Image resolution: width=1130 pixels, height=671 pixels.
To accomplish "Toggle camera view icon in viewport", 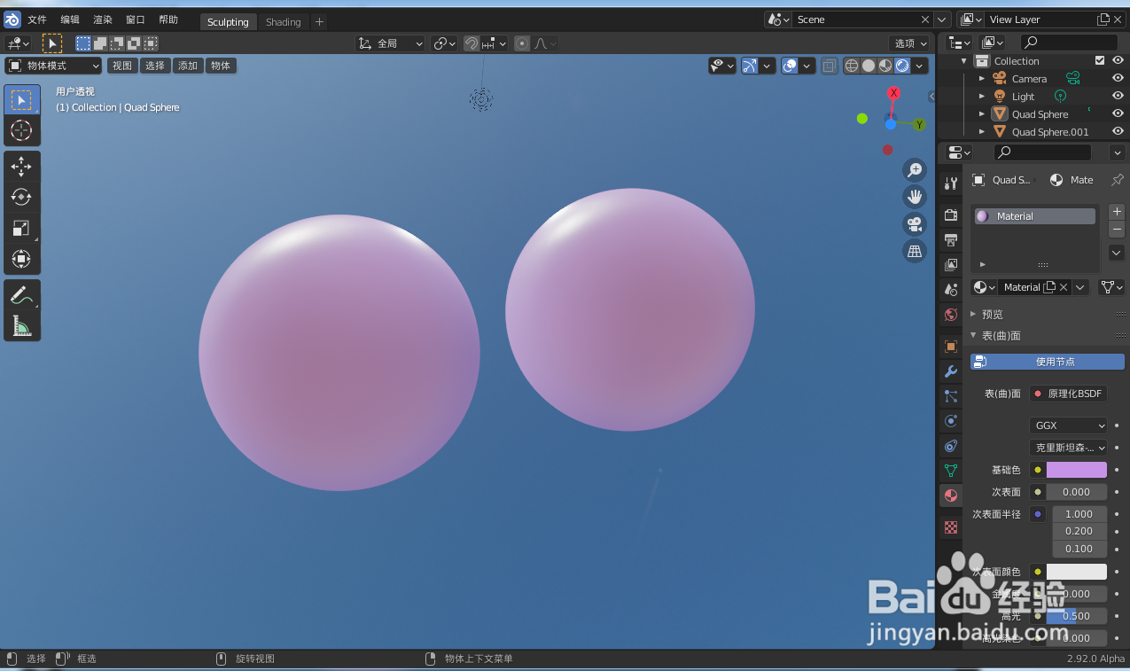I will pyautogui.click(x=915, y=223).
